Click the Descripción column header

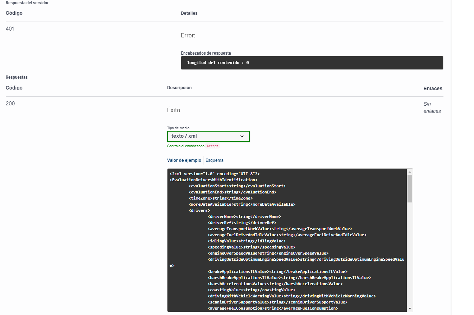pyautogui.click(x=179, y=88)
